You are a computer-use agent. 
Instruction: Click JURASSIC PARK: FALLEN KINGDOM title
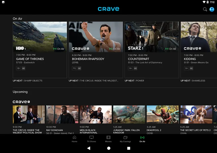point(126,131)
